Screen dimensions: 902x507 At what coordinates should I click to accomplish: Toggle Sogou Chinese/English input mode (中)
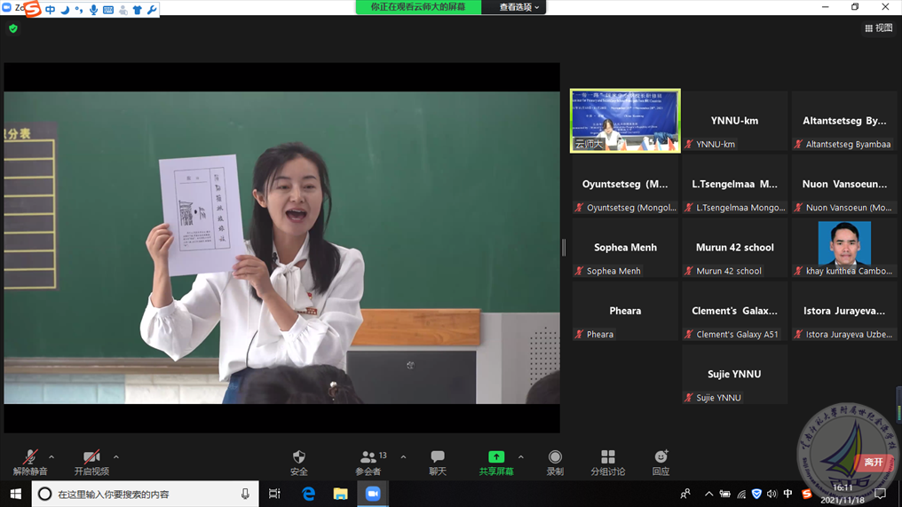50,10
